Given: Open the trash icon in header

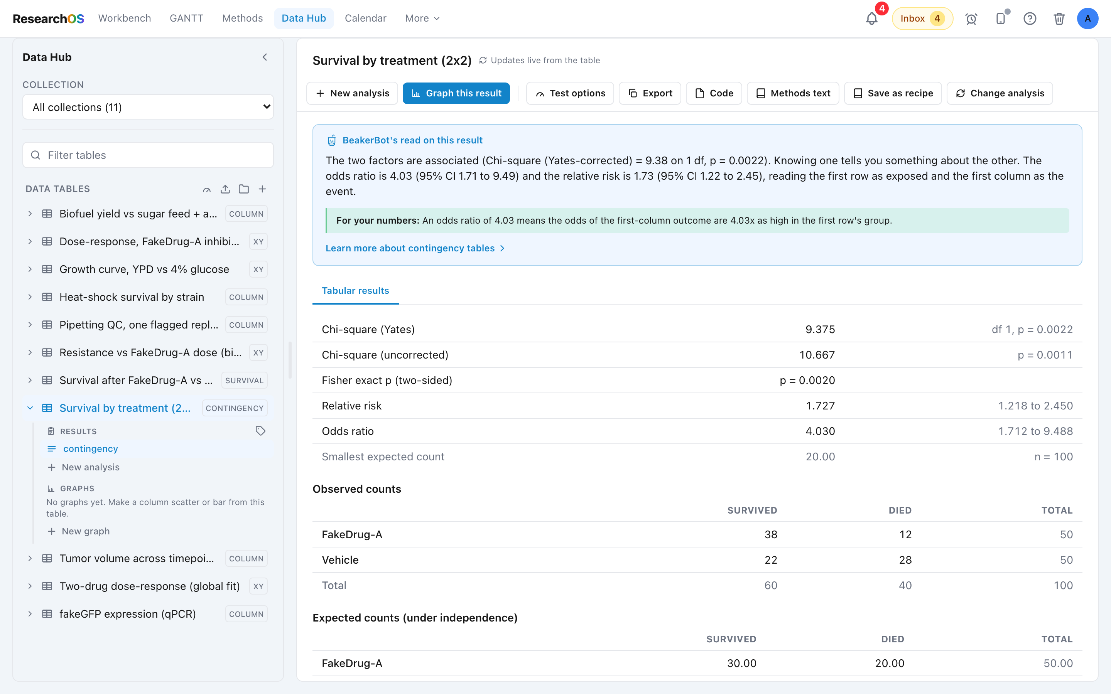Looking at the screenshot, I should (x=1059, y=19).
